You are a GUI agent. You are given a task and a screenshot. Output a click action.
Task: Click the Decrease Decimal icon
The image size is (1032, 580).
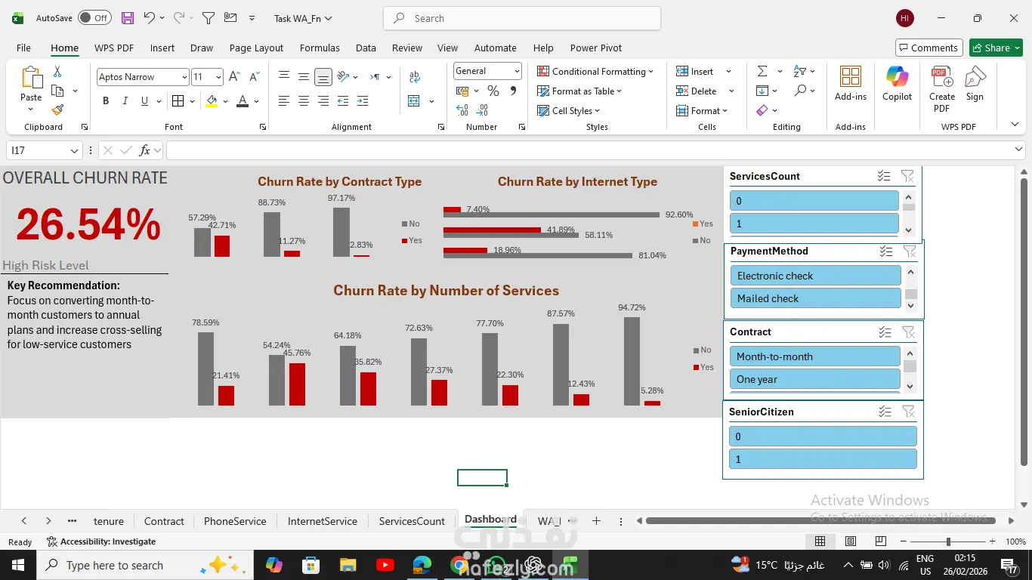[483, 110]
